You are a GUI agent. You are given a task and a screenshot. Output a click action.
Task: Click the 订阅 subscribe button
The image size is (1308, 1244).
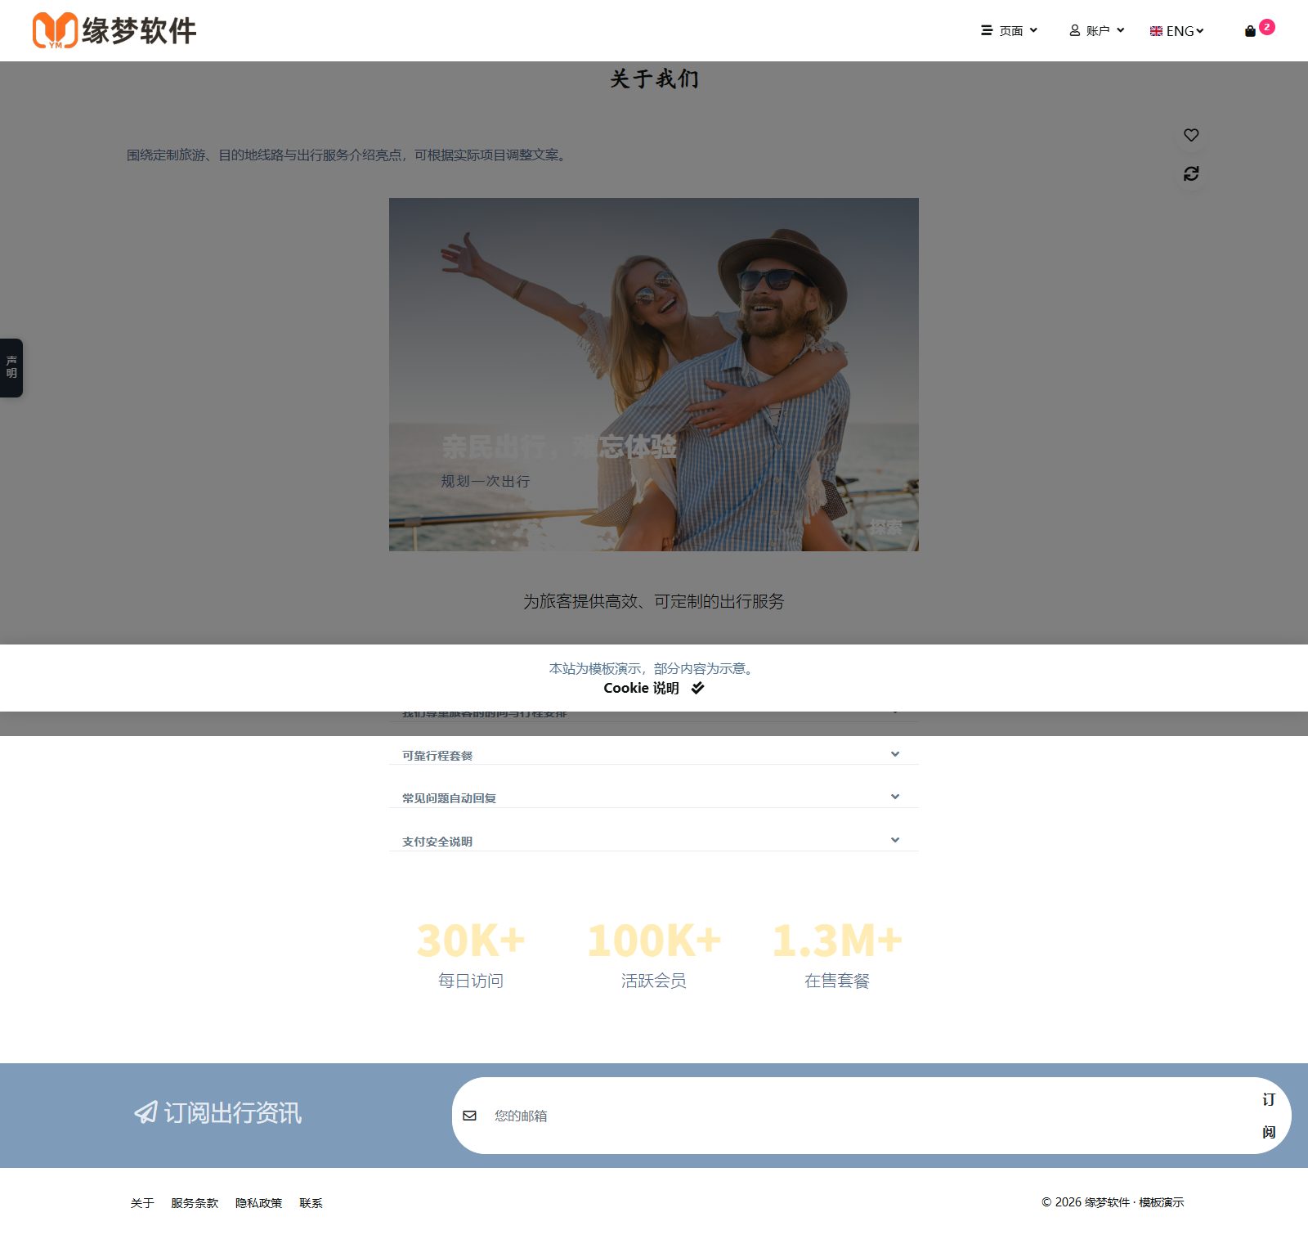coord(1268,1116)
